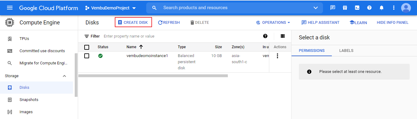This screenshot has width=417, height=119.
Task: Click the Images sidebar icon
Action: click(10, 112)
